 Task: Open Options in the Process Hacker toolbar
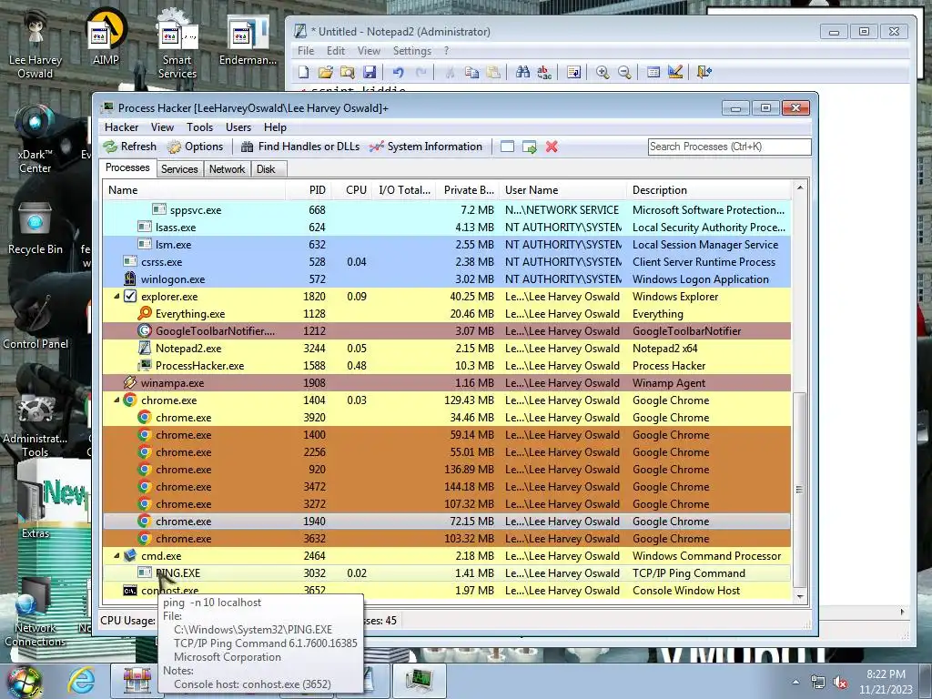tap(195, 147)
